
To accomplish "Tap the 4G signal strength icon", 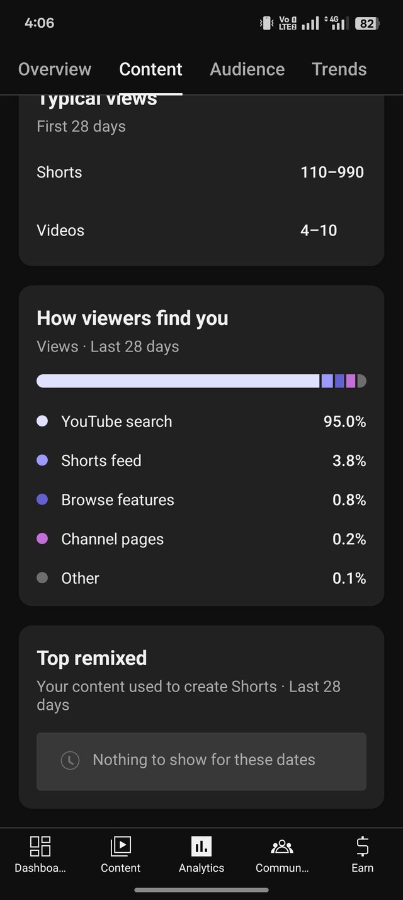I will (x=336, y=23).
